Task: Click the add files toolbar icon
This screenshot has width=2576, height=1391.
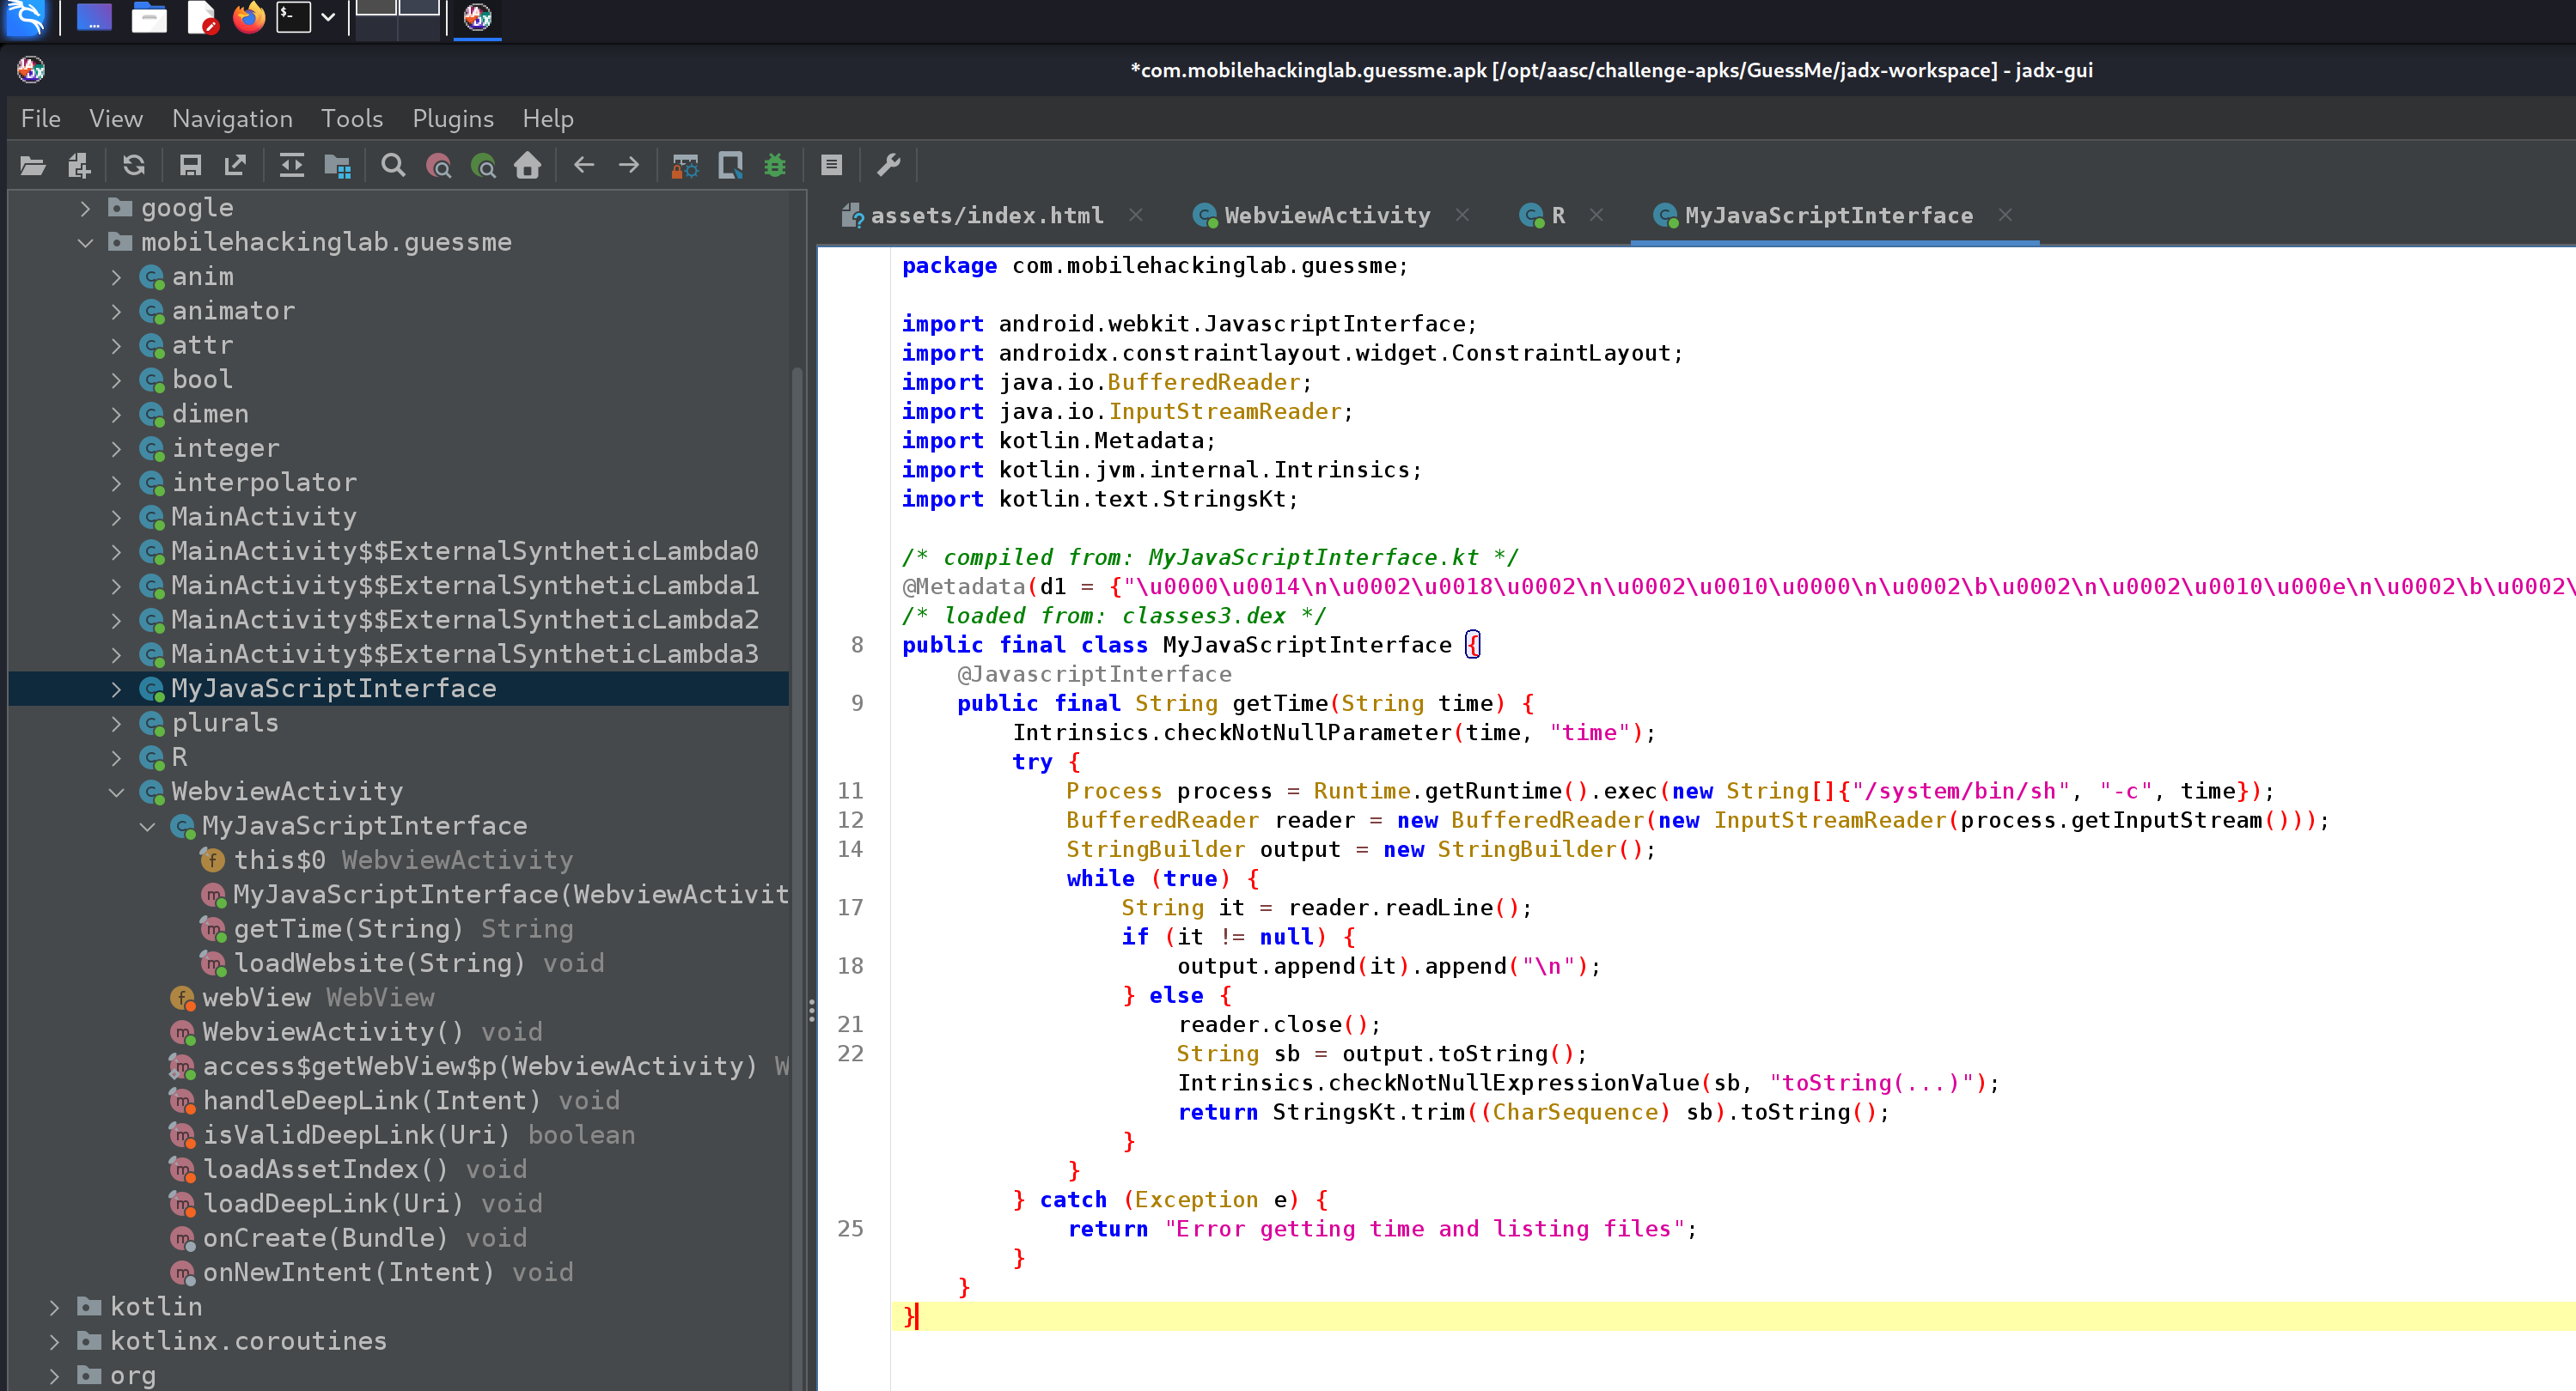Action: [x=79, y=165]
